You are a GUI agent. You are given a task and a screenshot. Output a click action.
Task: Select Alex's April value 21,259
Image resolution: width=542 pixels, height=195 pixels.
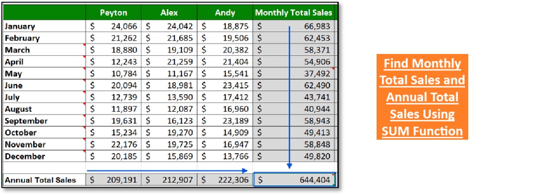[169, 62]
